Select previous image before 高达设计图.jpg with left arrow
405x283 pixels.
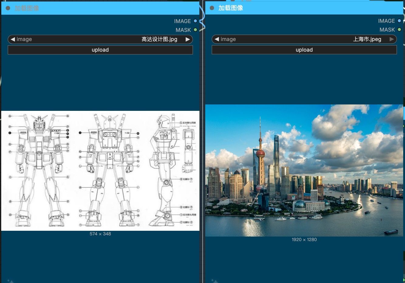pyautogui.click(x=13, y=39)
